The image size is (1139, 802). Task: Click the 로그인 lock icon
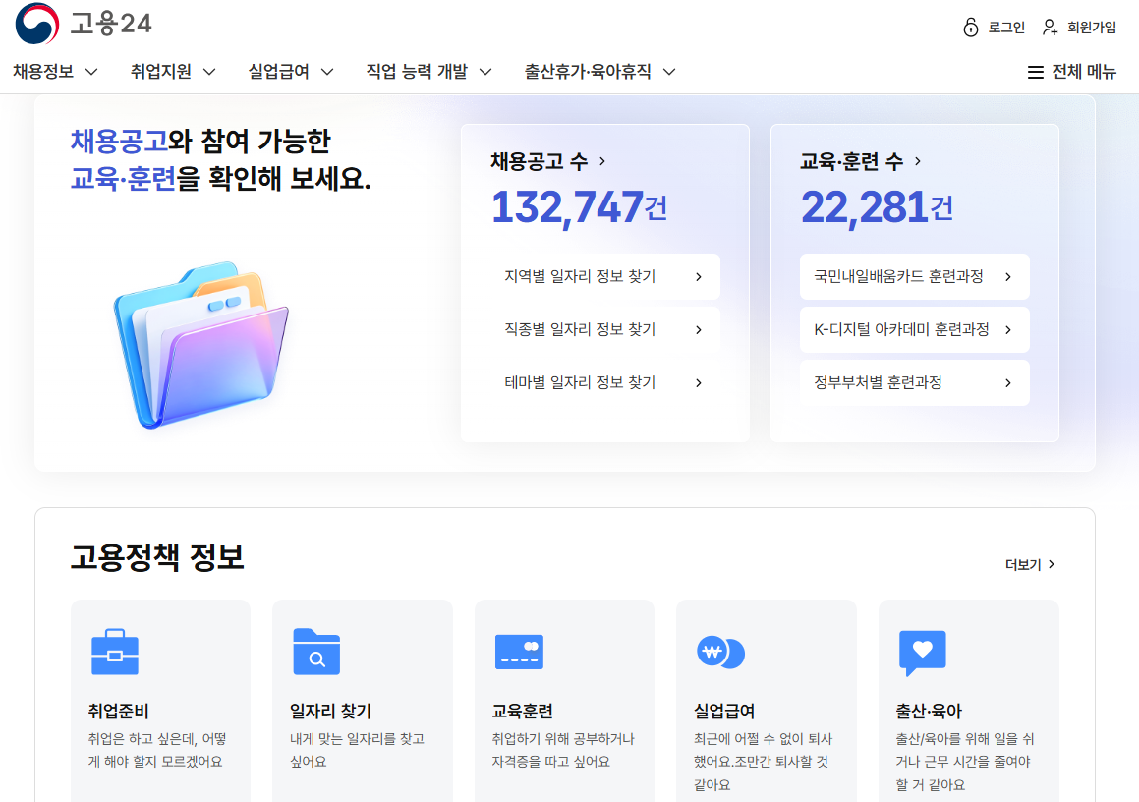[x=971, y=27]
